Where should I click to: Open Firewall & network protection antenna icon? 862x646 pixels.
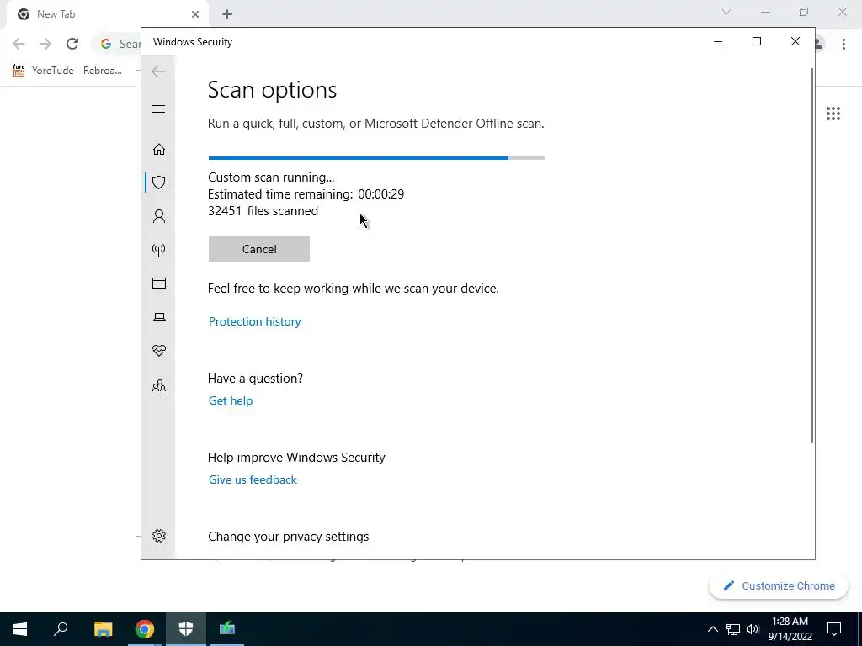tap(159, 250)
